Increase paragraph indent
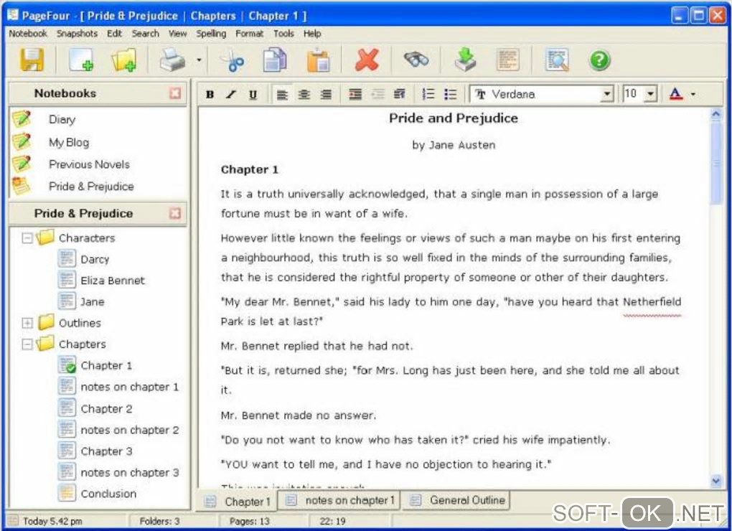The image size is (732, 531). coord(355,95)
